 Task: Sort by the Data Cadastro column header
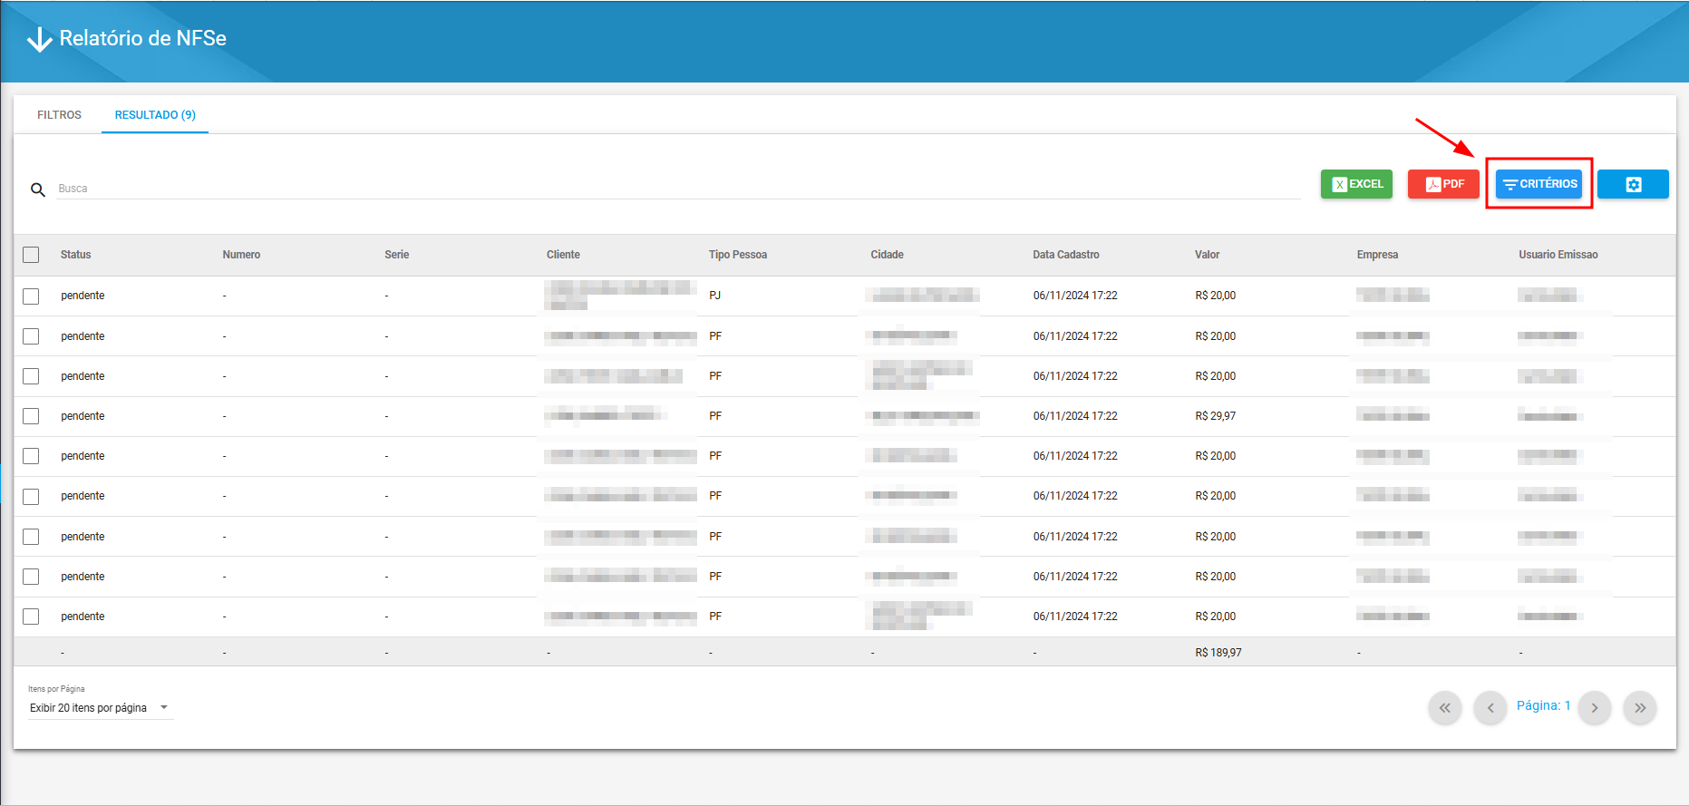click(x=1065, y=255)
